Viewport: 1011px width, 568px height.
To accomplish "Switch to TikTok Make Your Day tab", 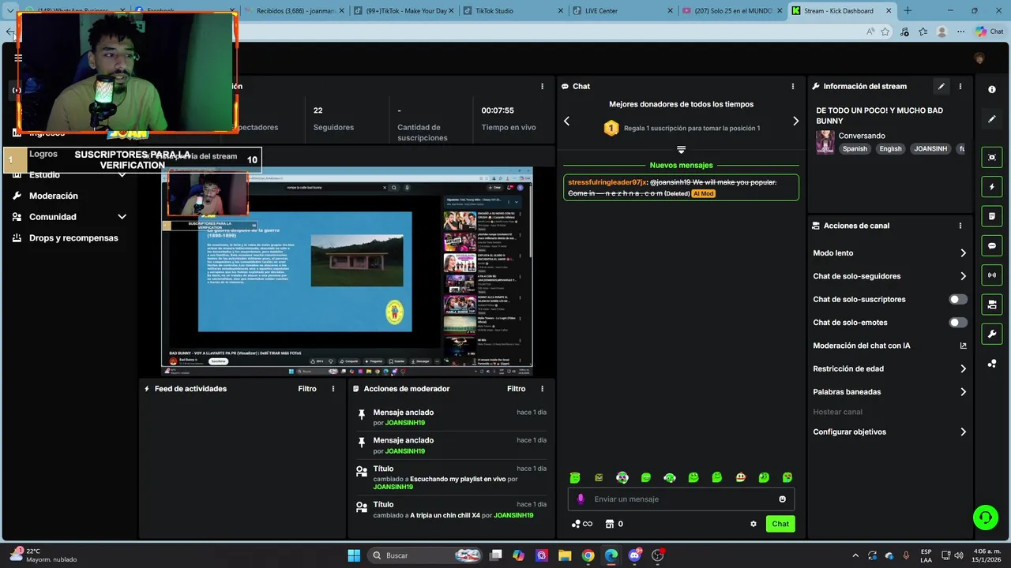I will [x=403, y=11].
